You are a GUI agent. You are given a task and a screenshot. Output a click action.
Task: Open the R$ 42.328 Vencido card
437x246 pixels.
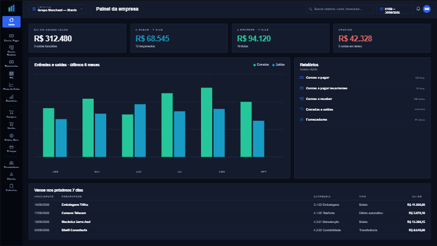(382, 38)
